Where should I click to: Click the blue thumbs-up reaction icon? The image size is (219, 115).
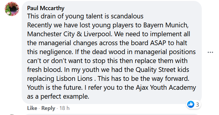pos(191,104)
